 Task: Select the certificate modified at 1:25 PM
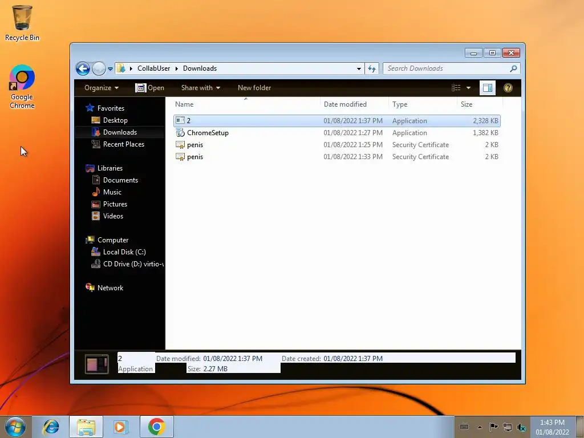coord(336,145)
